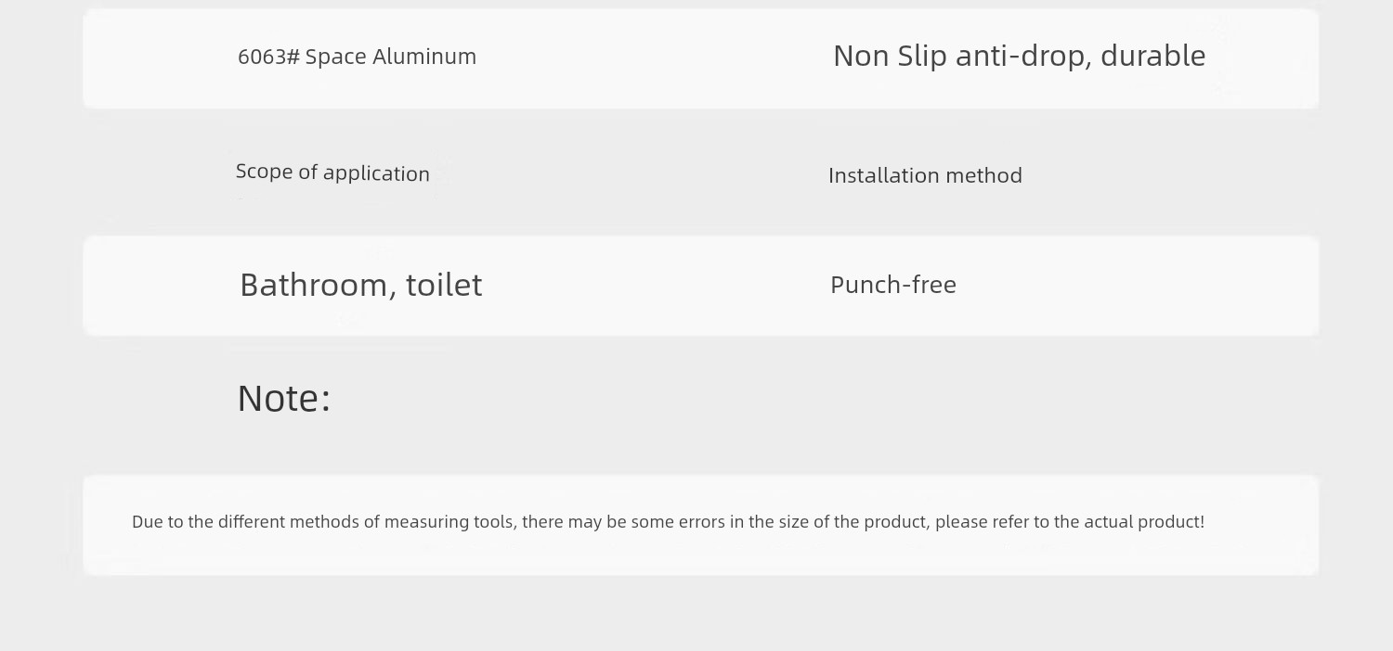Screen dimensions: 1393x651
Task: Click the words 'Non Slip'
Action: pos(890,56)
